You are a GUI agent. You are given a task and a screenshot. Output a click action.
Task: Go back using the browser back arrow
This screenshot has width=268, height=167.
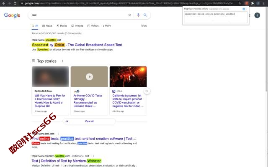pos(4,3)
